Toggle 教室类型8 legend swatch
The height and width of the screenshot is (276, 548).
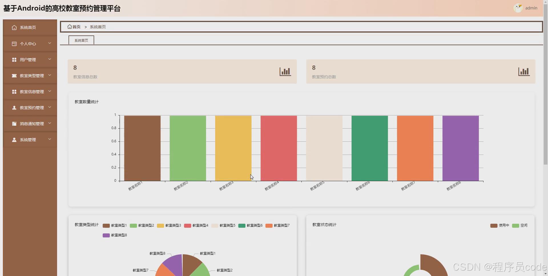click(106, 235)
